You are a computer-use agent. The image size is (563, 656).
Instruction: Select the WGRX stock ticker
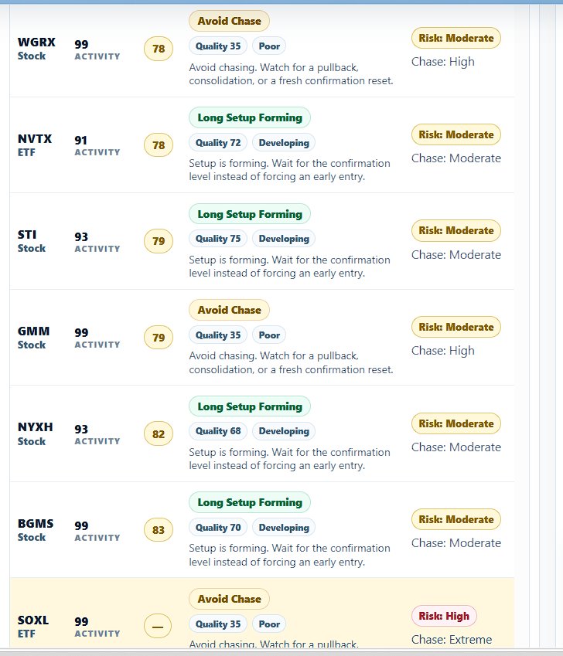coord(36,42)
